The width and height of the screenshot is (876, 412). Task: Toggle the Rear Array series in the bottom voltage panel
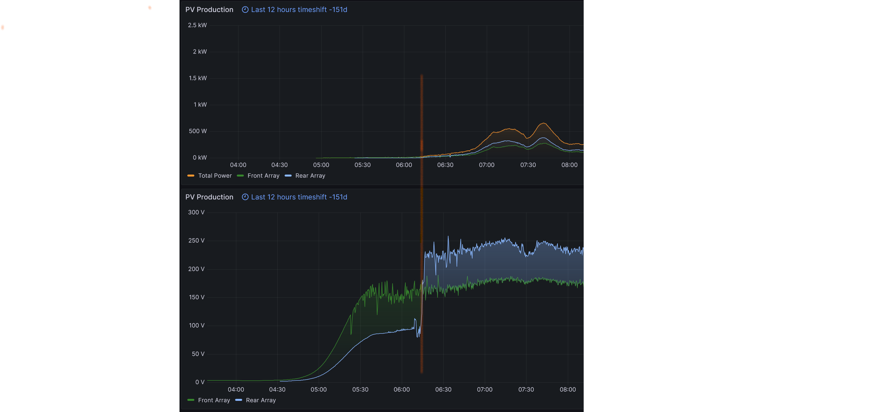tap(261, 400)
